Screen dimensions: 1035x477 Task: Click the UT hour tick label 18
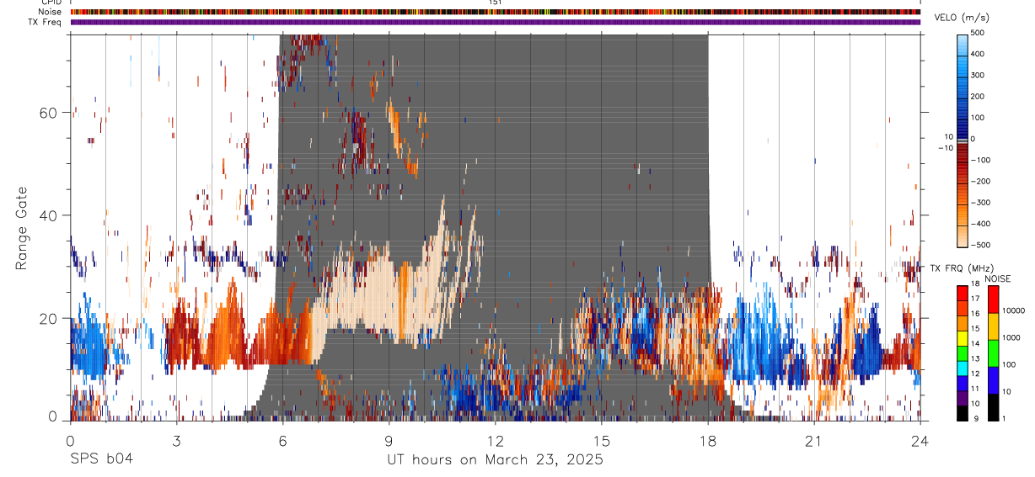pyautogui.click(x=708, y=440)
